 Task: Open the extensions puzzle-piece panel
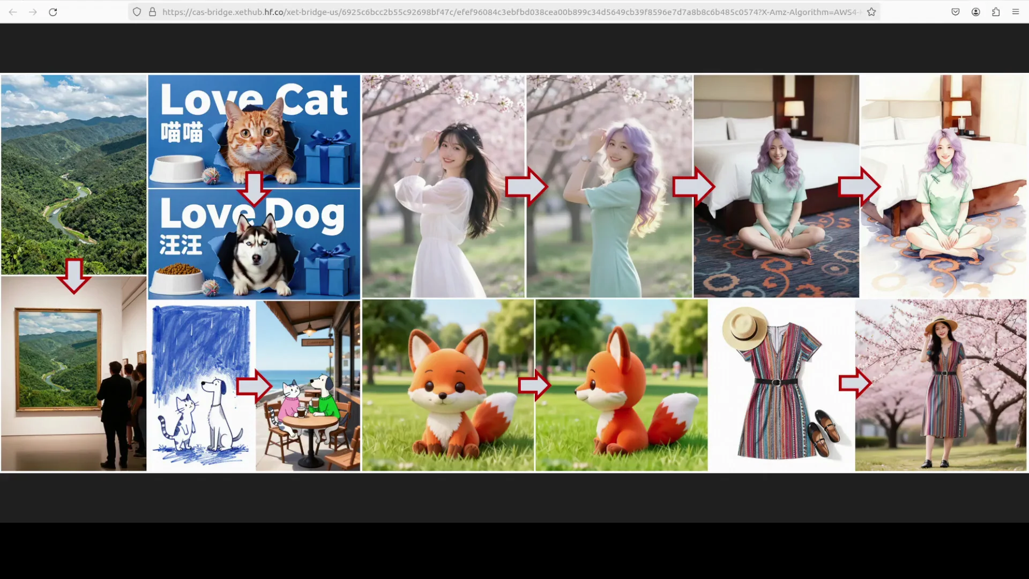[x=996, y=12]
